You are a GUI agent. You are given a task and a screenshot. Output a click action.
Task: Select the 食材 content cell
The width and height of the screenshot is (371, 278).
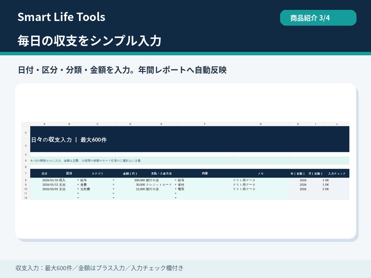click(205, 185)
